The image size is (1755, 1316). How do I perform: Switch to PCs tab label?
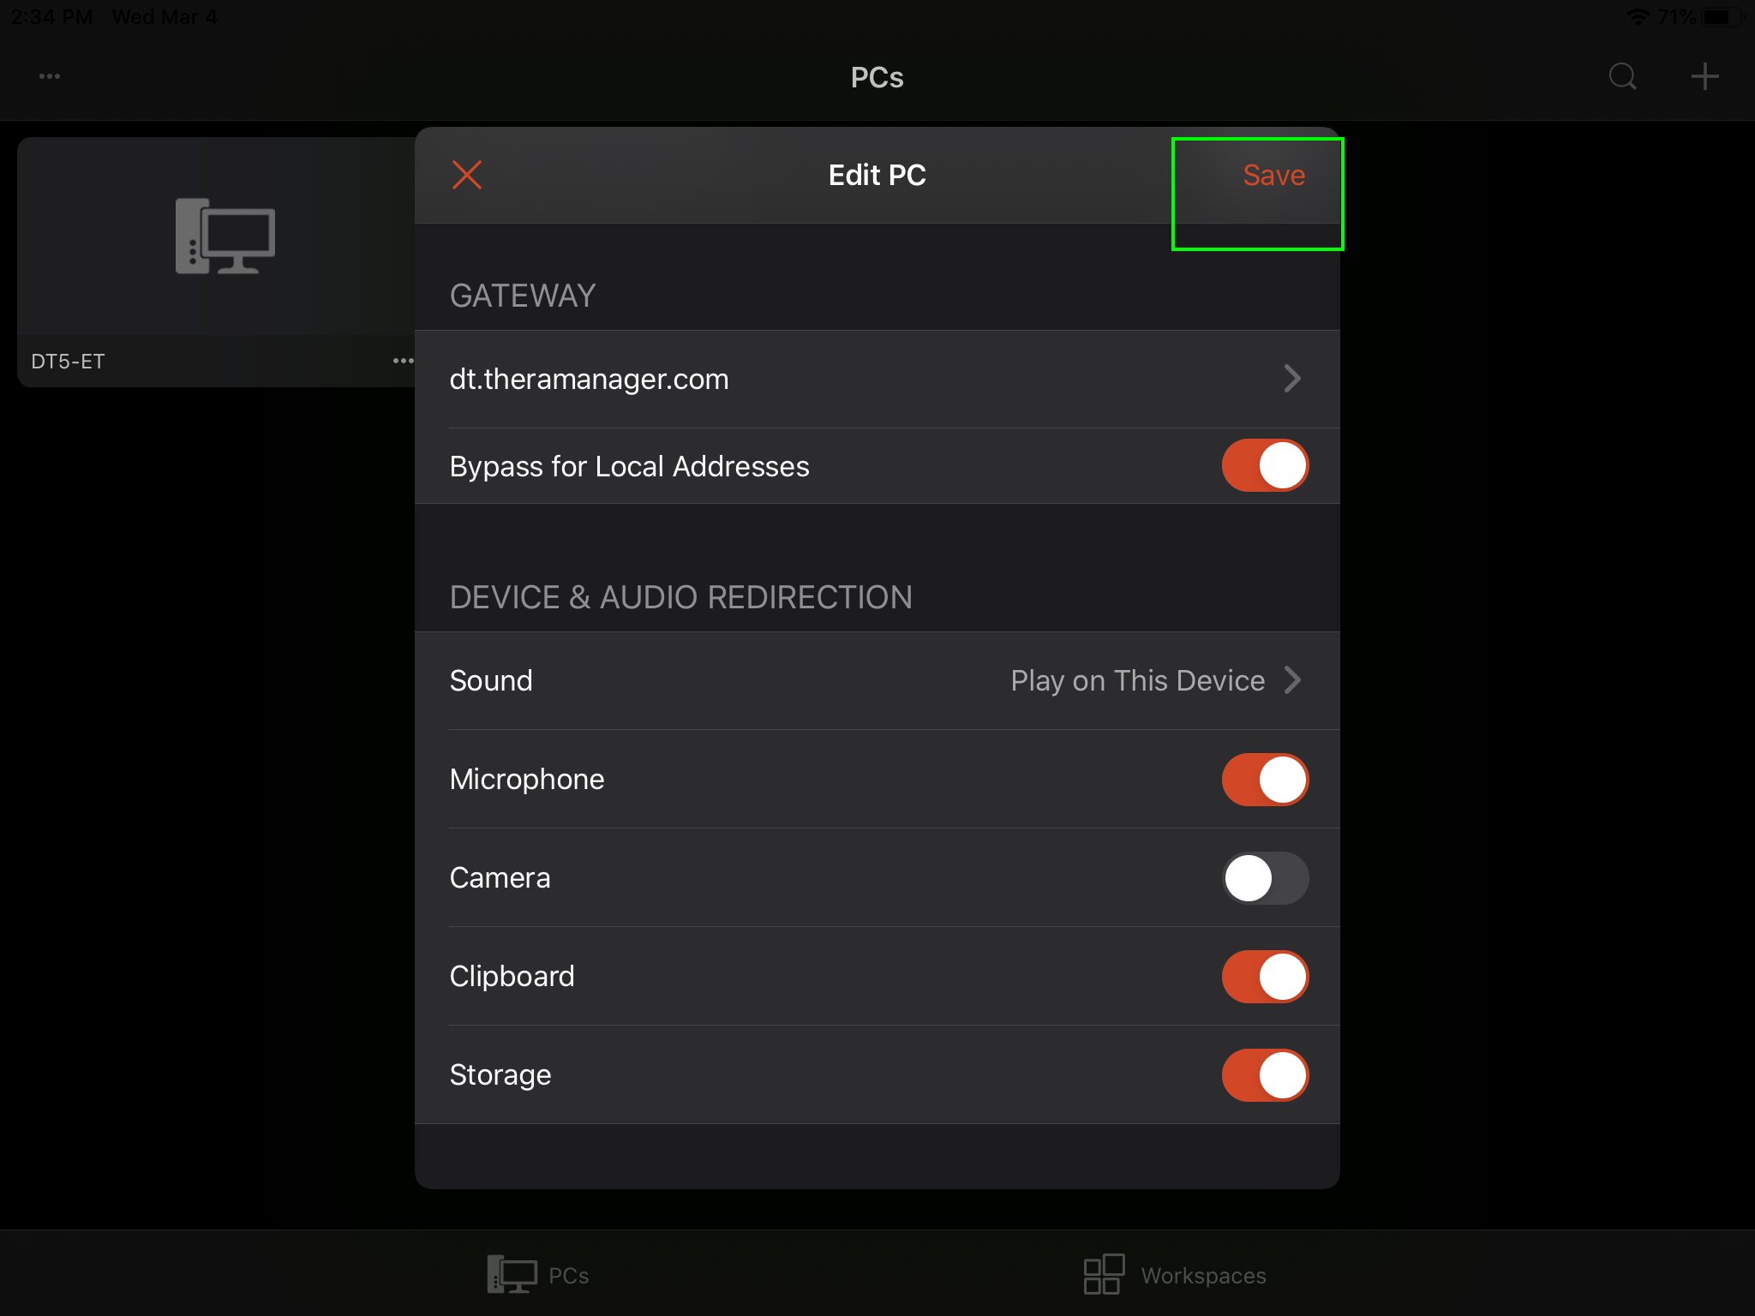click(568, 1276)
